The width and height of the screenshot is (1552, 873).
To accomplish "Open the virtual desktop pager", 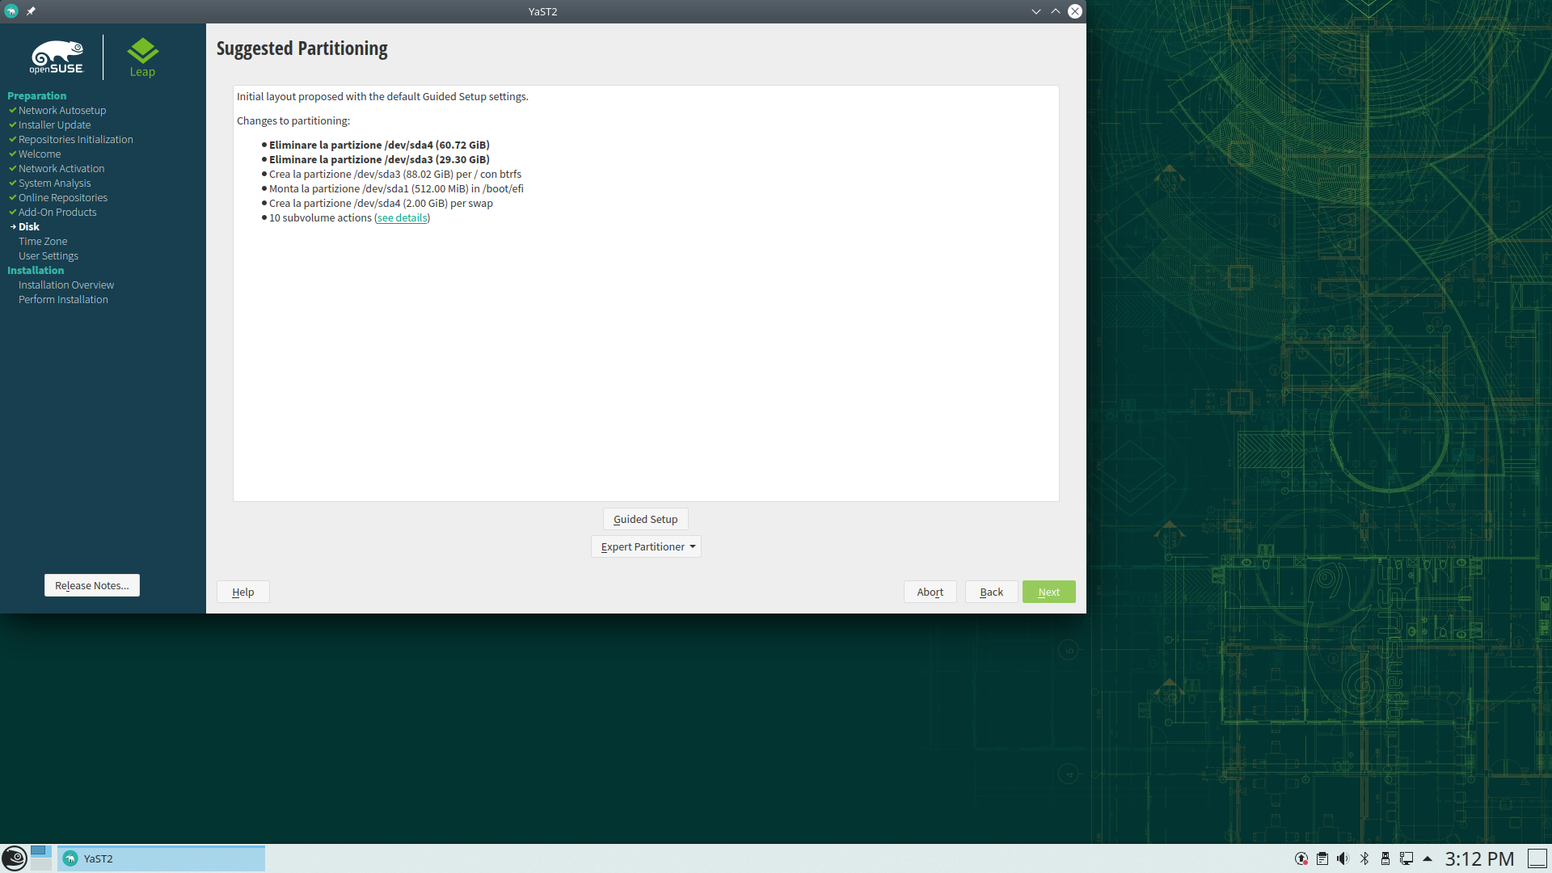I will click(x=41, y=858).
